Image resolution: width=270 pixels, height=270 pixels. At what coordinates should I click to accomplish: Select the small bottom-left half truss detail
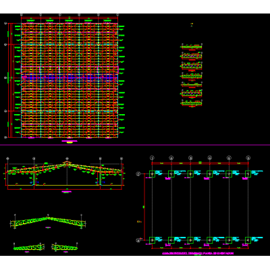point(28,248)
